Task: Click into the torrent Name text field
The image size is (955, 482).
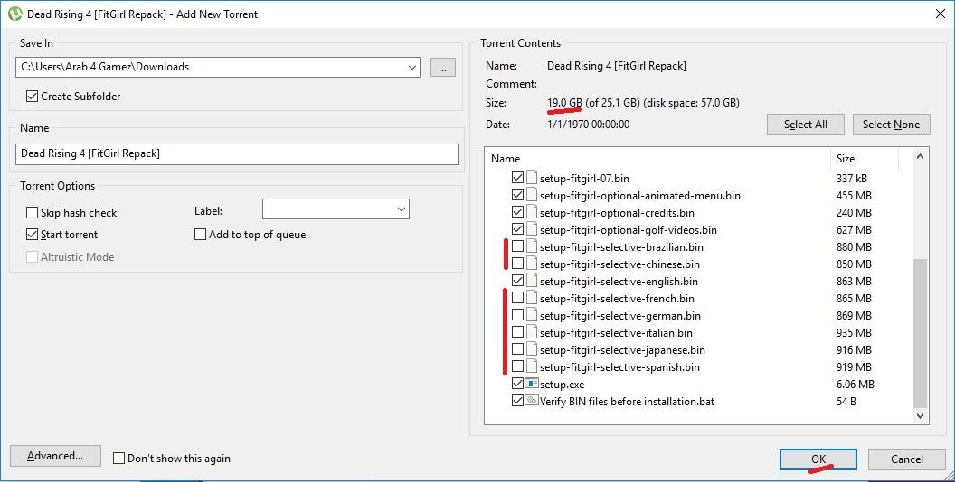Action: click(237, 153)
